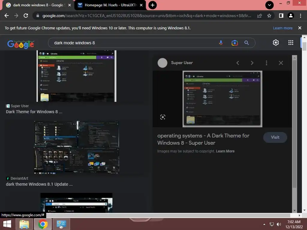Show next image in preview panel
The image size is (307, 230).
pyautogui.click(x=252, y=63)
